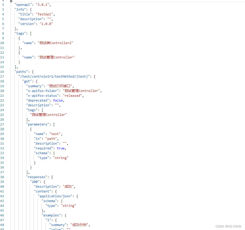The image size is (245, 230).
Task: Click the parameter name value 'text' on line 29
Action: click(55, 134)
